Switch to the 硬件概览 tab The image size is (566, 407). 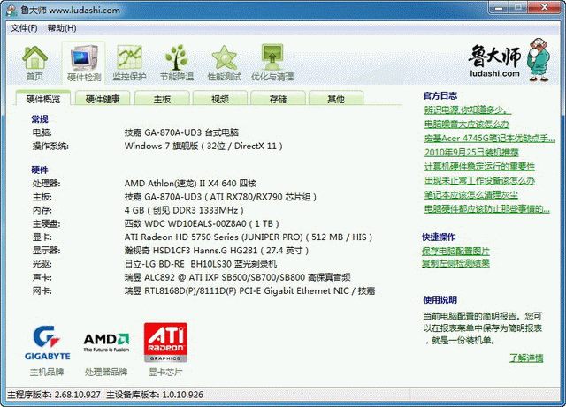click(x=43, y=99)
